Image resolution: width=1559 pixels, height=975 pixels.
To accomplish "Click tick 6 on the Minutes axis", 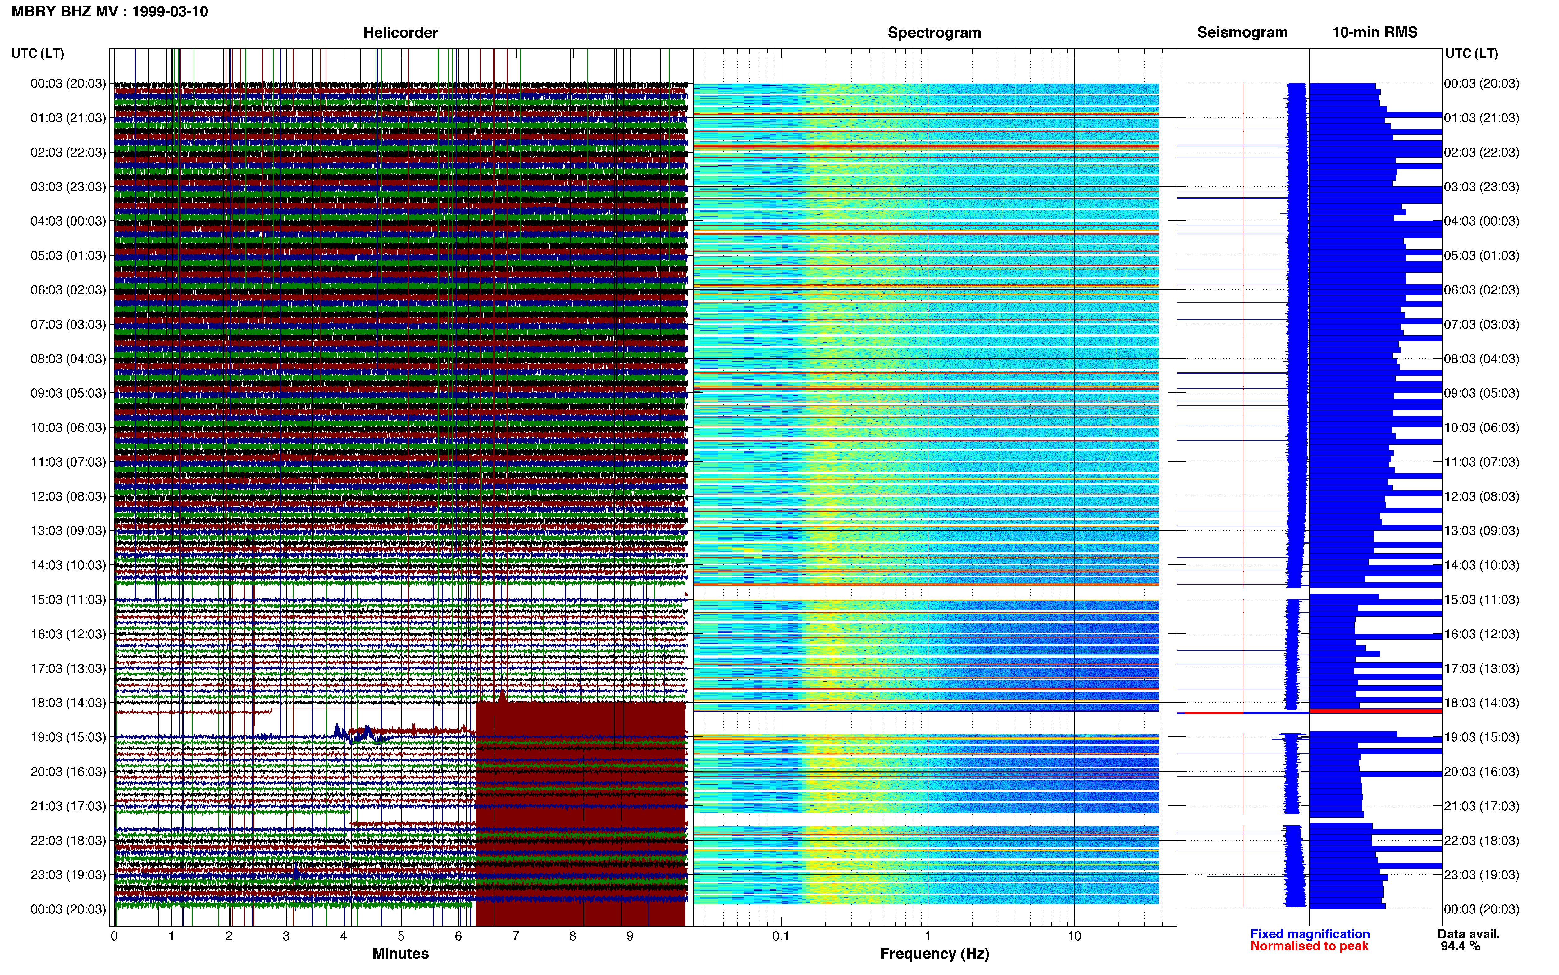I will pos(458,936).
